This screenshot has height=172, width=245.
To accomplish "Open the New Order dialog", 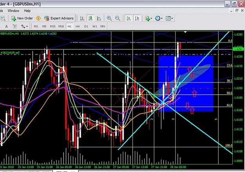I will [x=22, y=18].
